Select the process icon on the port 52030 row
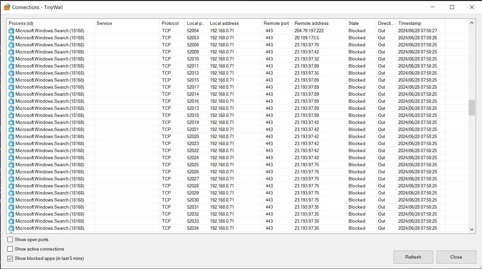482x269 pixels. coord(11,200)
